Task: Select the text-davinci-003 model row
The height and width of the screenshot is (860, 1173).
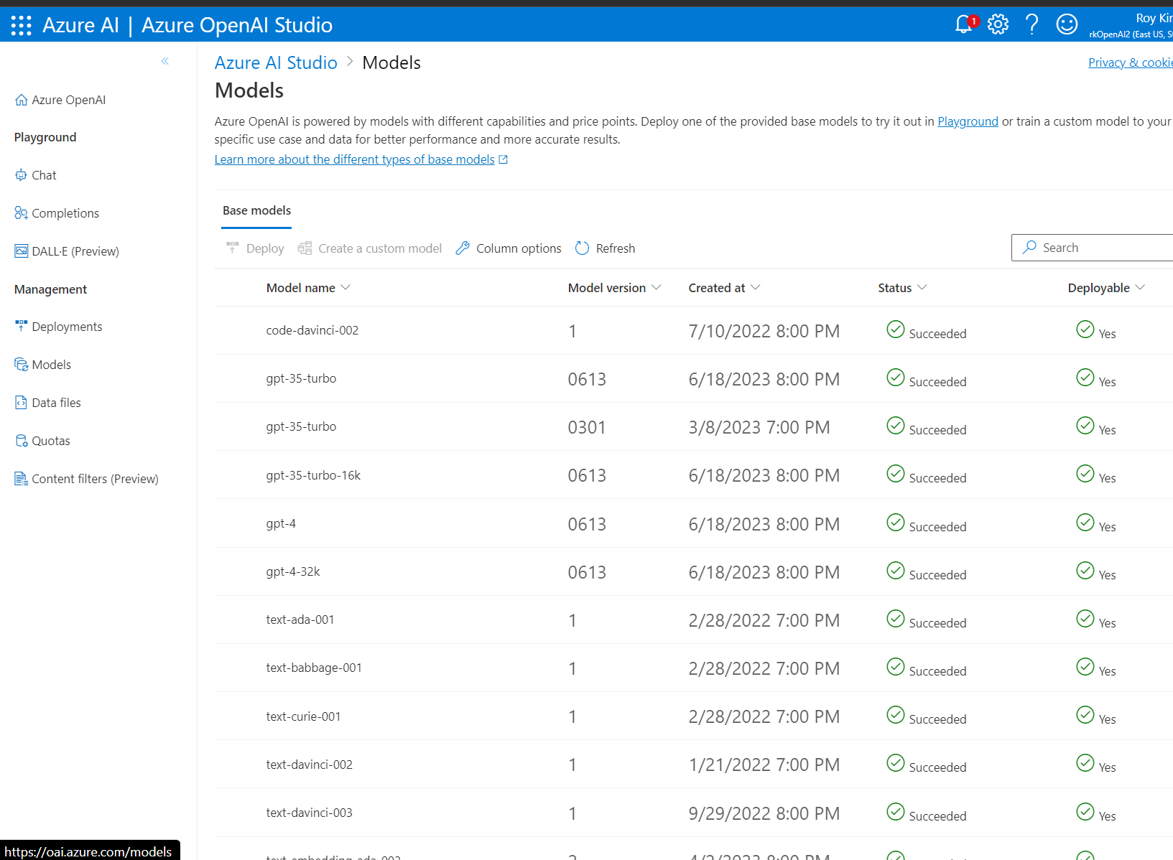Action: point(310,813)
